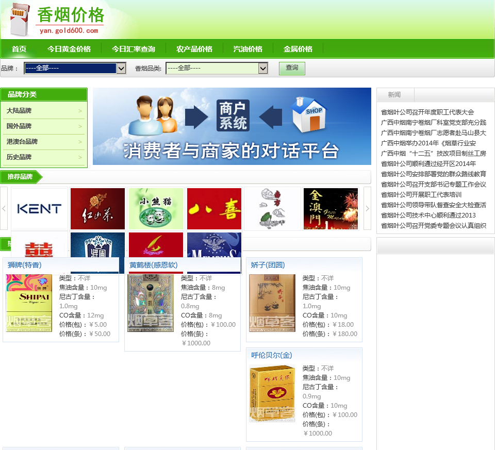Read news 省烟叶公司召开年度职工代表大会
495x450 pixels.
(x=427, y=112)
